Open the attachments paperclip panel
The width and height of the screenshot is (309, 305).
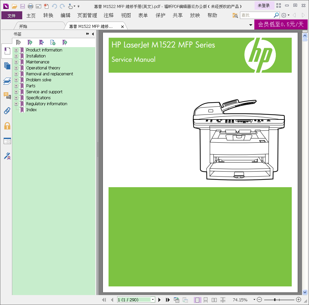pyautogui.click(x=7, y=111)
